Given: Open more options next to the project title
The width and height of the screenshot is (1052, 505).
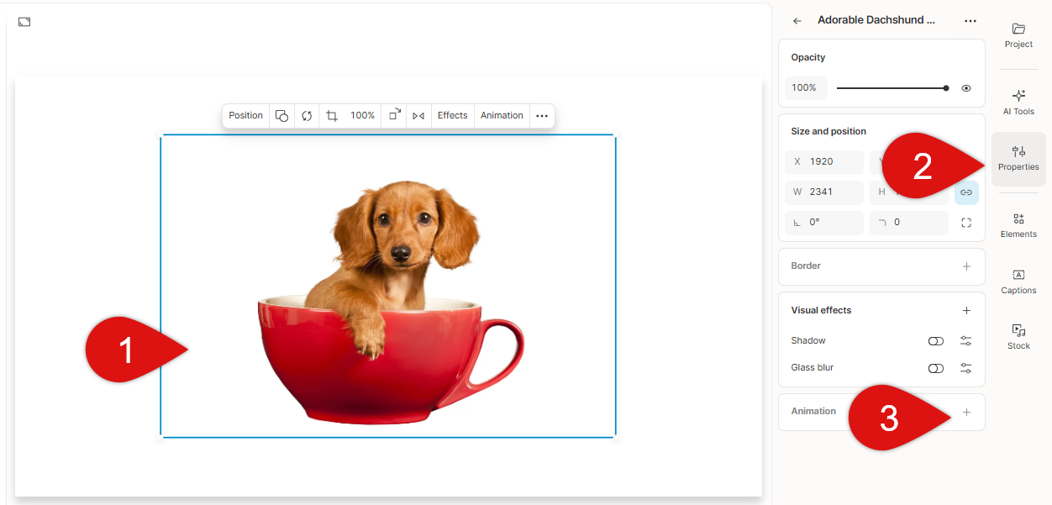Looking at the screenshot, I should tap(970, 20).
